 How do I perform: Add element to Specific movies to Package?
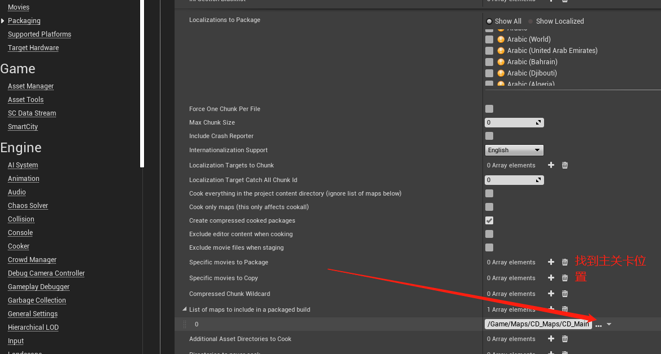[x=551, y=262]
